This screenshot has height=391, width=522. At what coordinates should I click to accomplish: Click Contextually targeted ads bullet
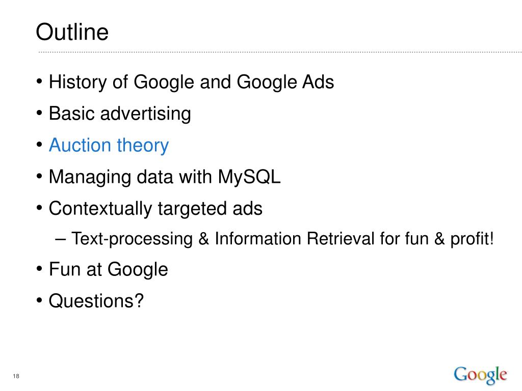pos(155,208)
